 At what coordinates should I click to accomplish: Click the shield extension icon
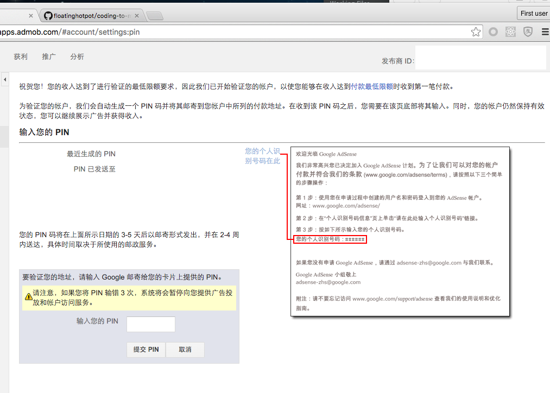528,32
